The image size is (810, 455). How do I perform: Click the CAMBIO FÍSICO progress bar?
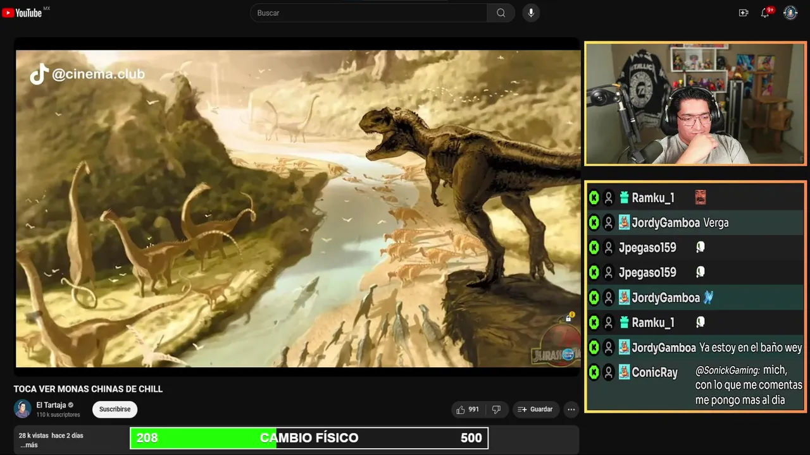(309, 438)
